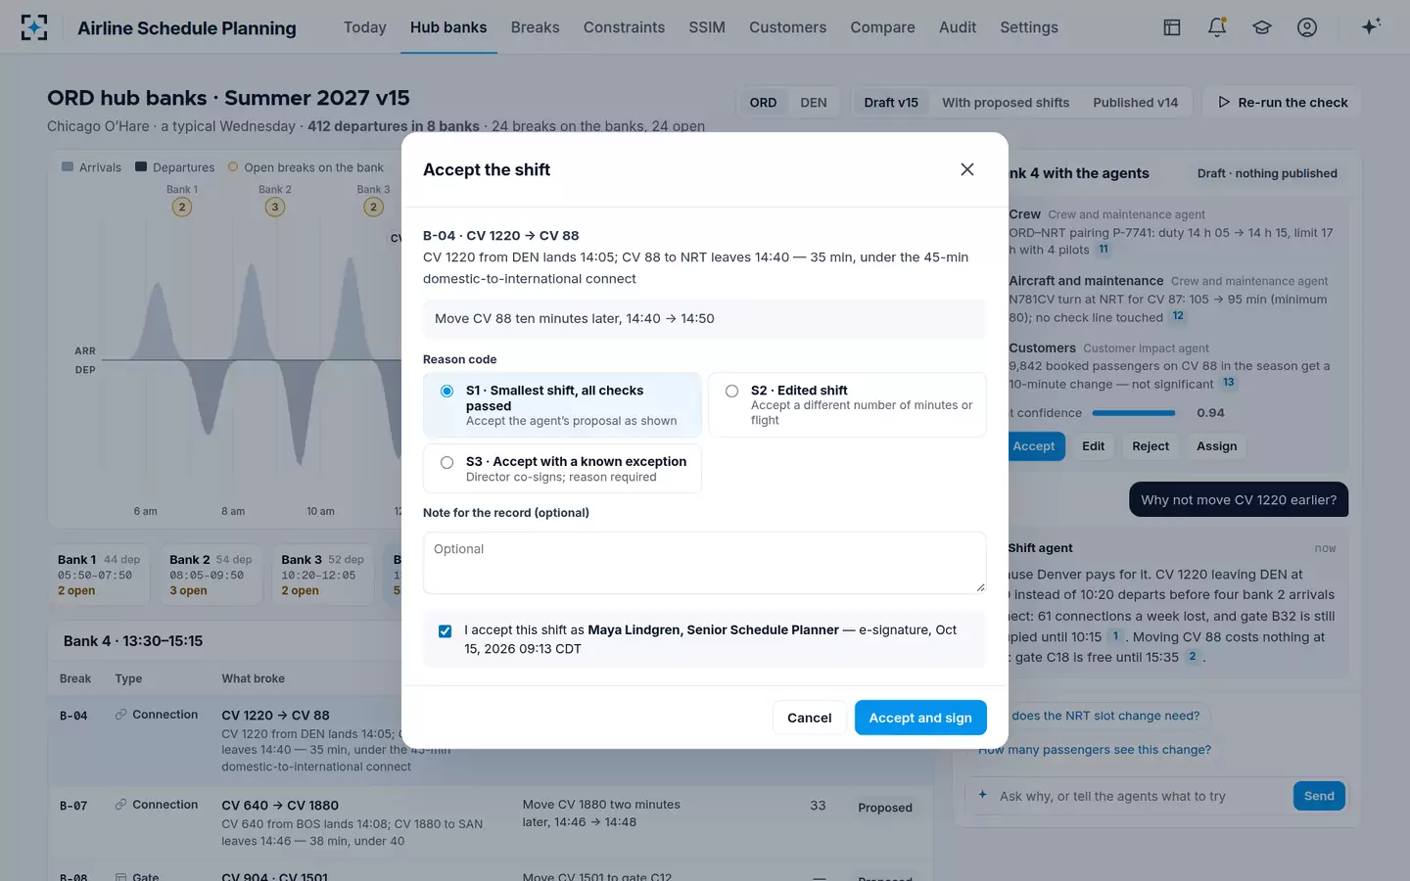Select the Bank 3 summary card
This screenshot has height=881, width=1410.
click(322, 575)
